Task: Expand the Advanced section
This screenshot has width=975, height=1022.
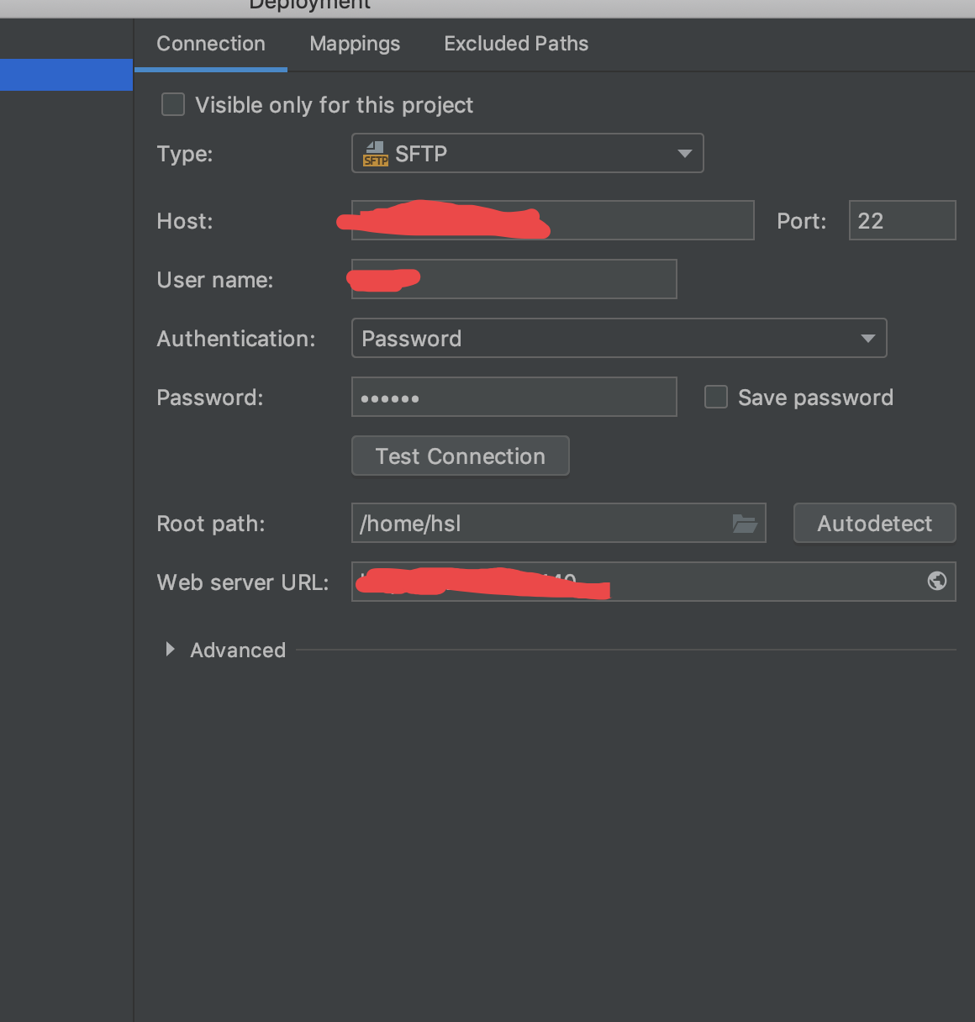Action: 171,649
